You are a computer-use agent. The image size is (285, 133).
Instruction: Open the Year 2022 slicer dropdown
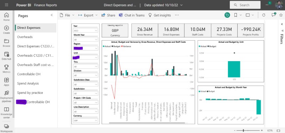(85, 31)
